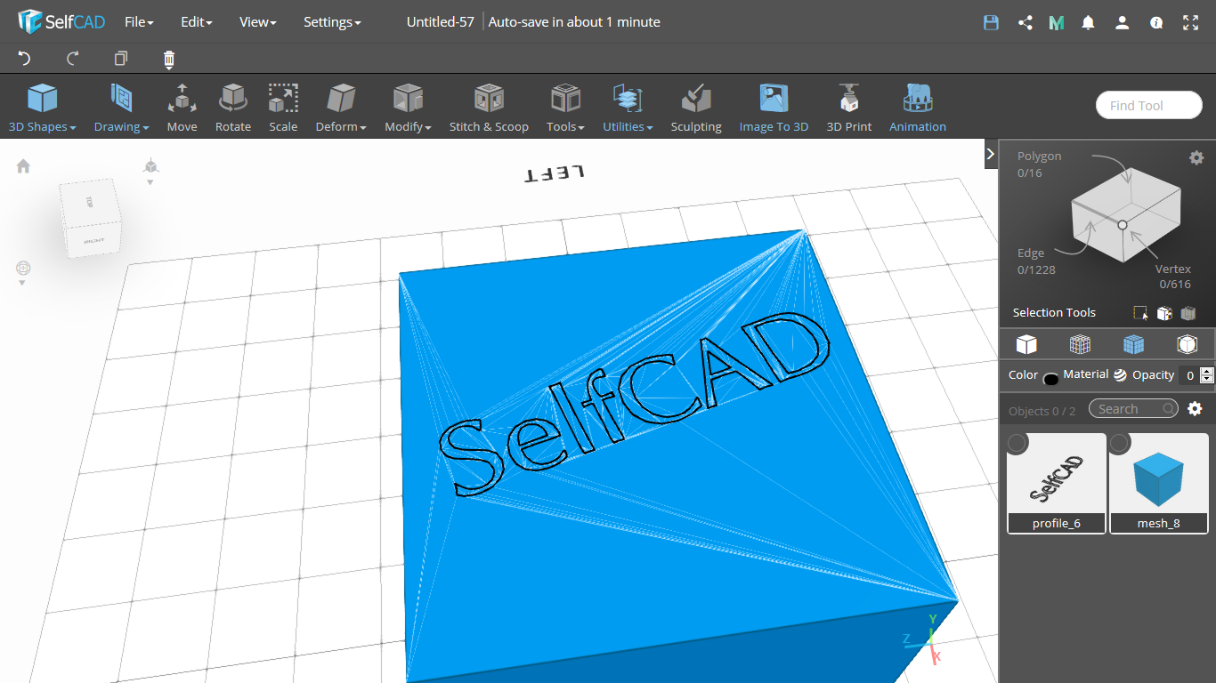The image size is (1216, 683).
Task: Reset view with Home icon
Action: (23, 165)
